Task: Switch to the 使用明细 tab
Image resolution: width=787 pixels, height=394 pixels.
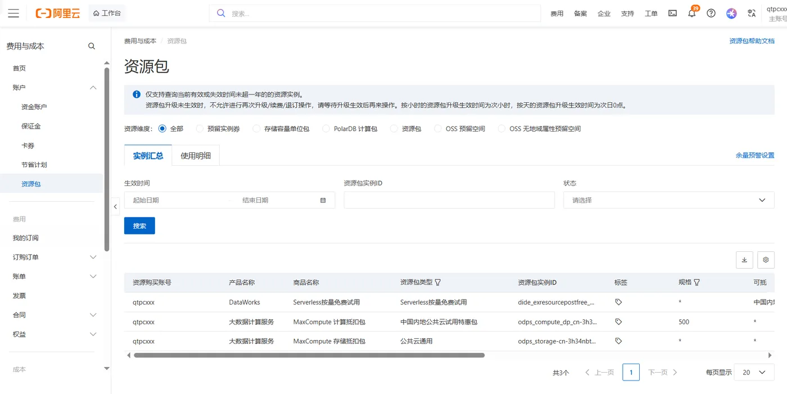Action: pos(196,156)
